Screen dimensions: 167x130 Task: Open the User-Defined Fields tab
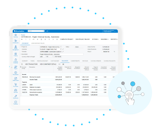(x=38, y=43)
